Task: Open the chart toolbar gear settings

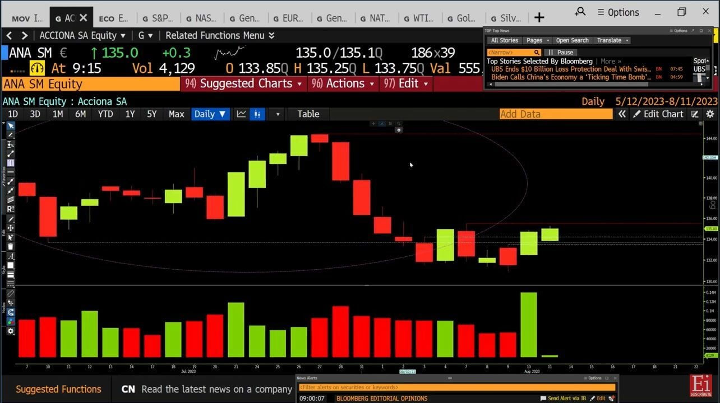Action: click(x=10, y=331)
